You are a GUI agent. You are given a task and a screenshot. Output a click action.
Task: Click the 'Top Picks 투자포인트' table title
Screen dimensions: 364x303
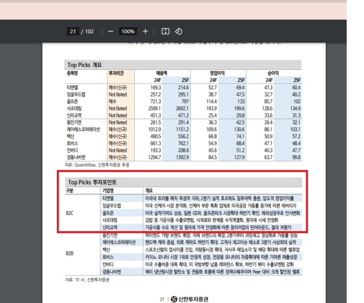click(x=92, y=182)
